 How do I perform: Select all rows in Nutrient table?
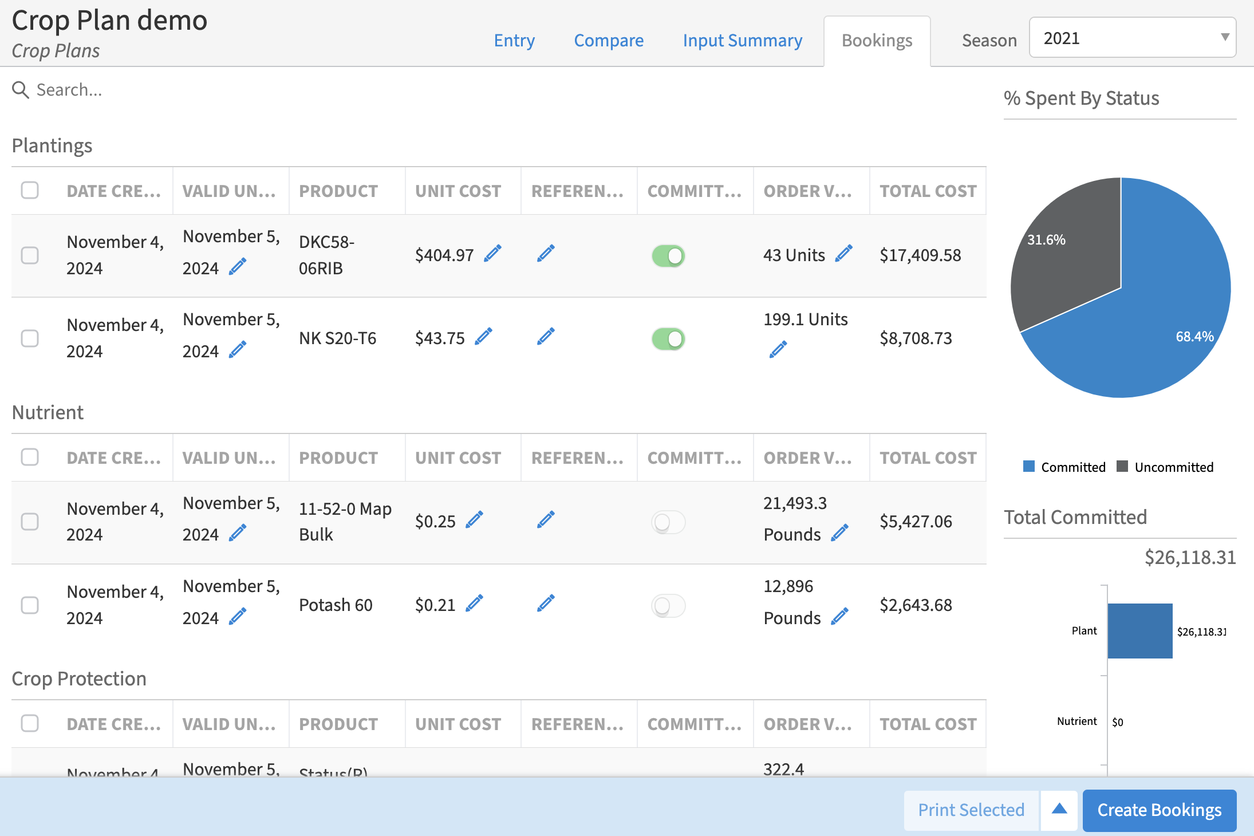(x=30, y=457)
